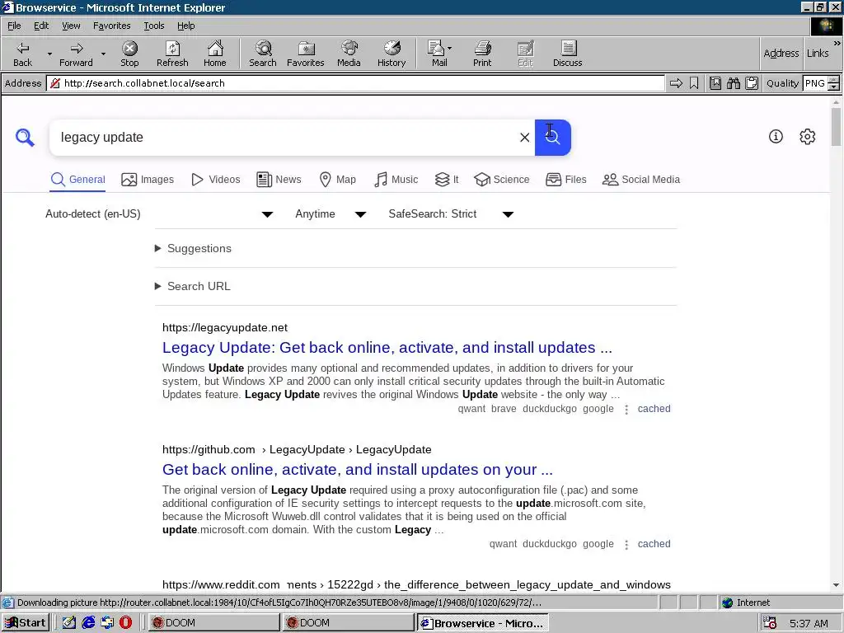The image size is (844, 633).
Task: Open cached copy of GitHub result
Action: pos(654,544)
